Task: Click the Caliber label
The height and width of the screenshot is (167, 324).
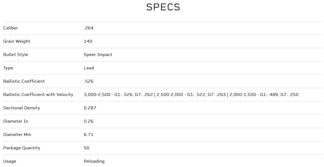Action: (11, 28)
